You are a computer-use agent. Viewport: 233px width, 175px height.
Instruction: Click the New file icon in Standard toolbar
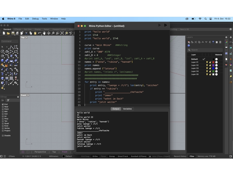click(x=4, y=33)
